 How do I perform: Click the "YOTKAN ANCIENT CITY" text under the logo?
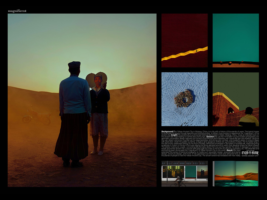coord(250,156)
